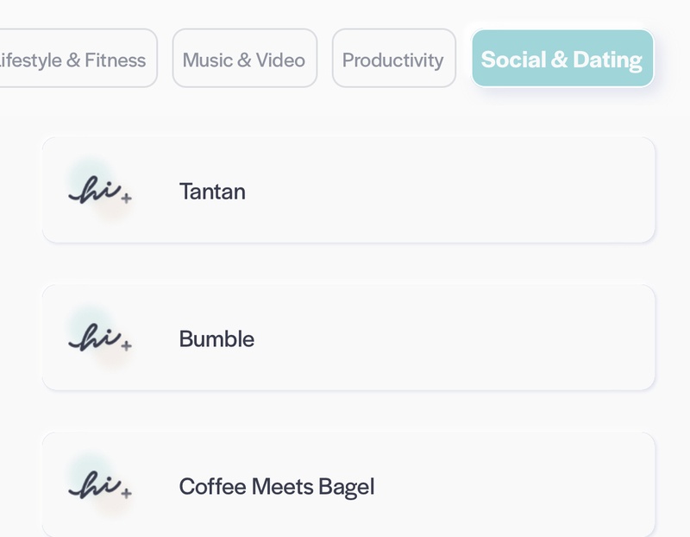The image size is (690, 537).
Task: Click the hi logo beside Bumble
Action: [100, 338]
